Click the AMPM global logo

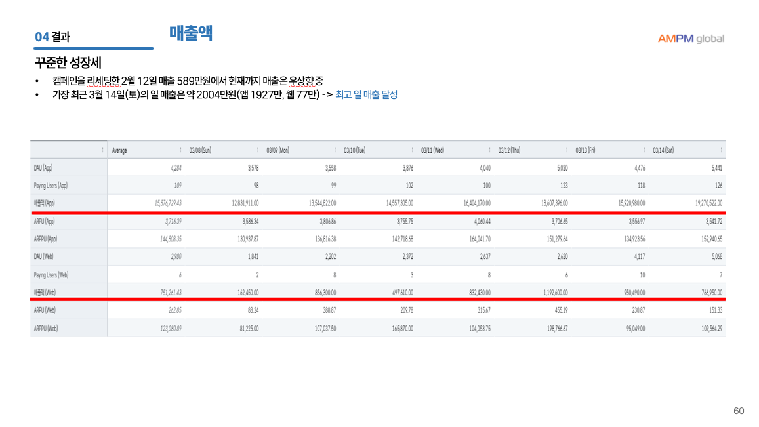pos(691,38)
